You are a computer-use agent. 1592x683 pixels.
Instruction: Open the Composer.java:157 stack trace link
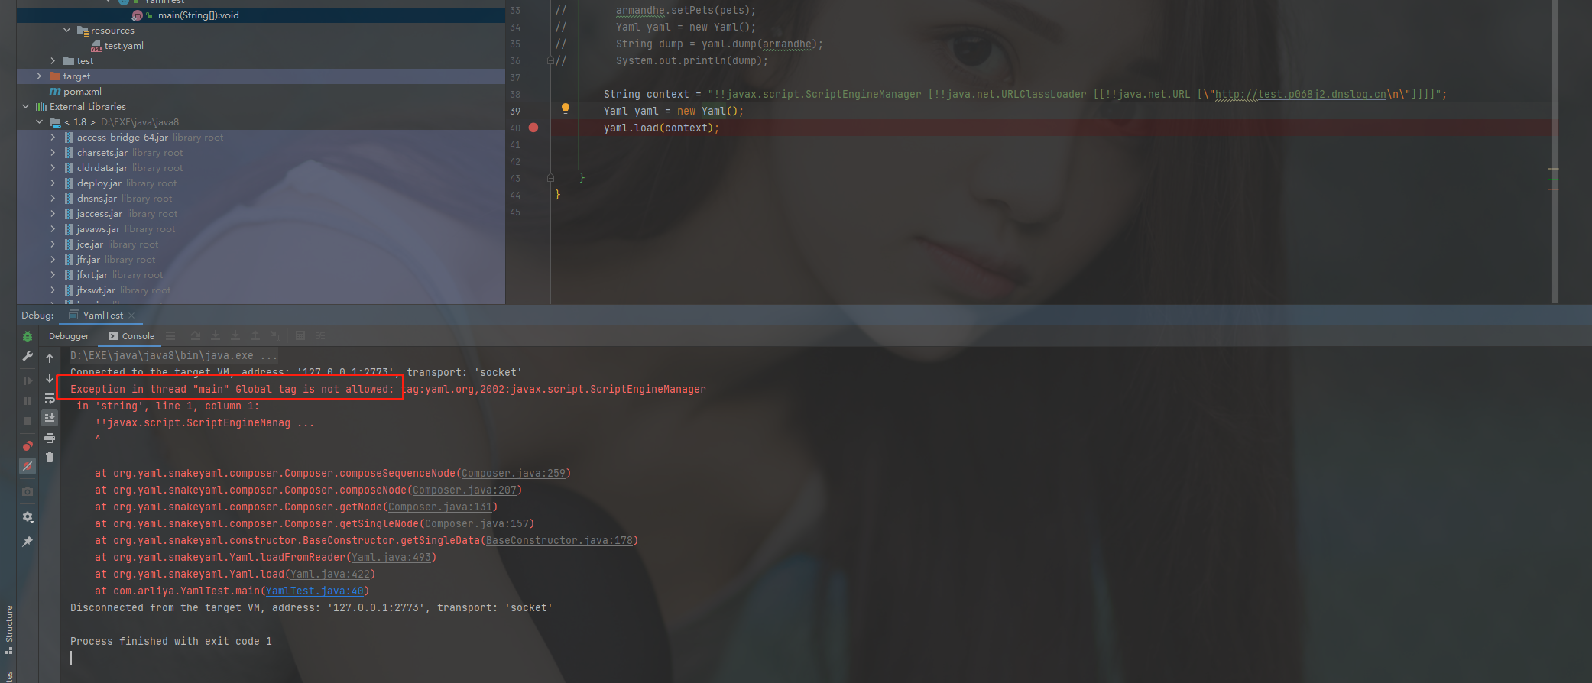tap(477, 524)
